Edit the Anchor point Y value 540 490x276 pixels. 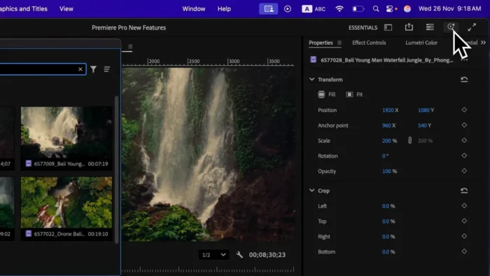(422, 125)
